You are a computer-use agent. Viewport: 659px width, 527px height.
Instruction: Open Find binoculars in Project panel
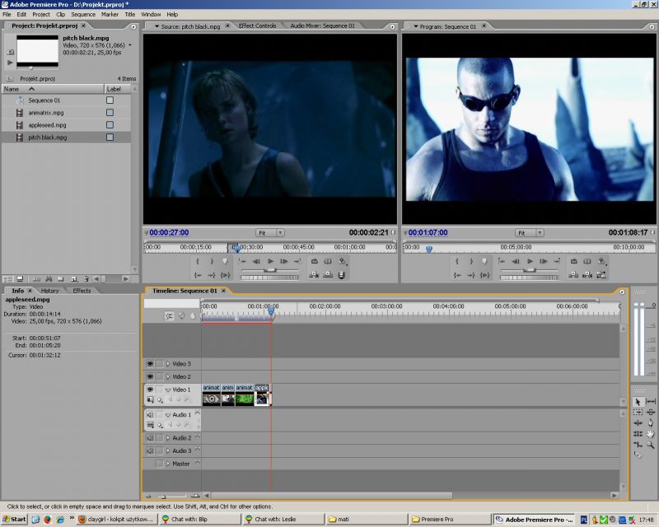(49, 278)
